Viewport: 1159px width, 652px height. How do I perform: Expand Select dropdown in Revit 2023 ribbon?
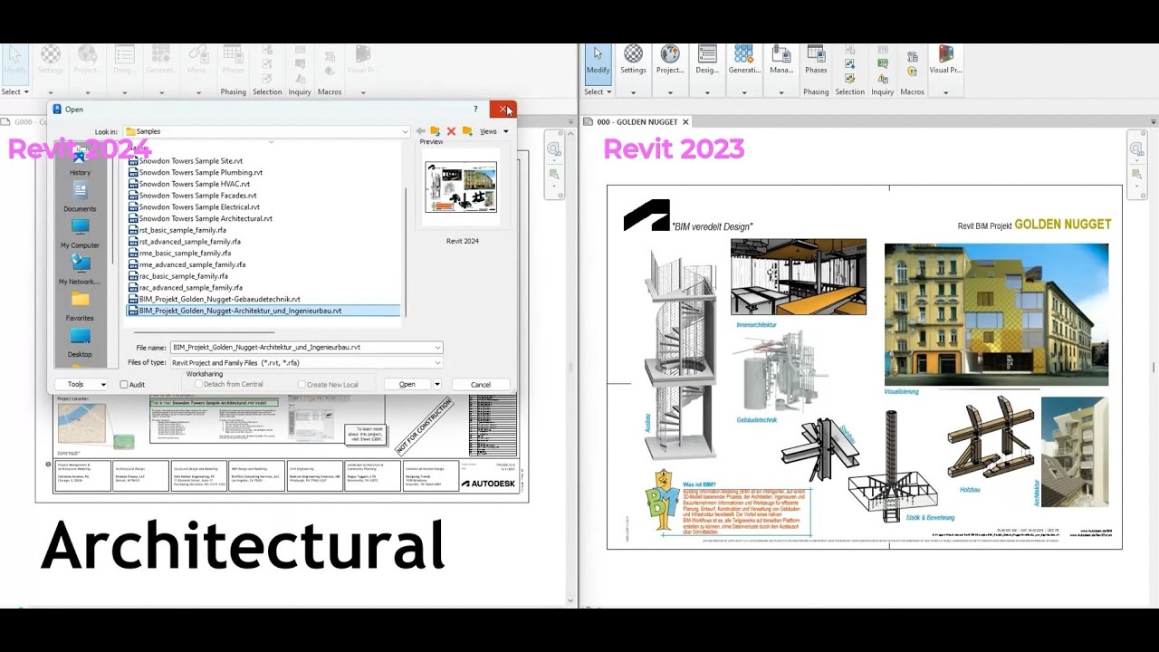coord(598,91)
